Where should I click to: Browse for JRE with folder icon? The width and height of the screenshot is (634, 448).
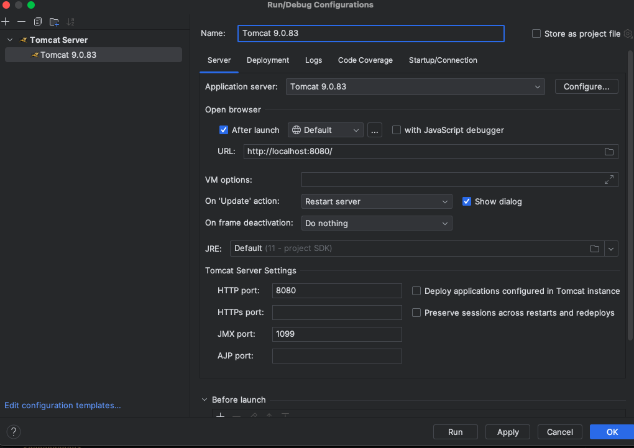click(x=594, y=249)
